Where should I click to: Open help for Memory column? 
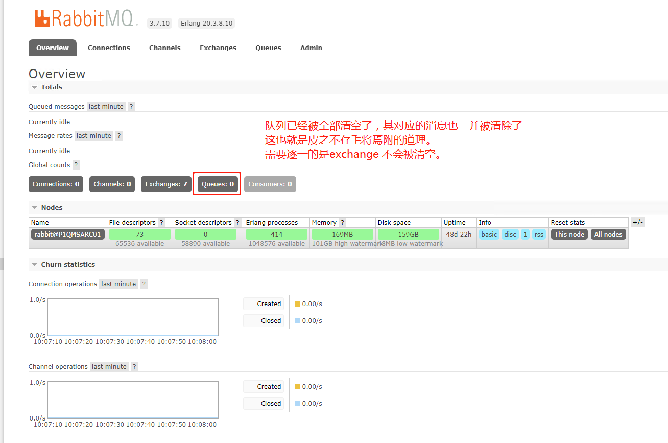coord(341,222)
